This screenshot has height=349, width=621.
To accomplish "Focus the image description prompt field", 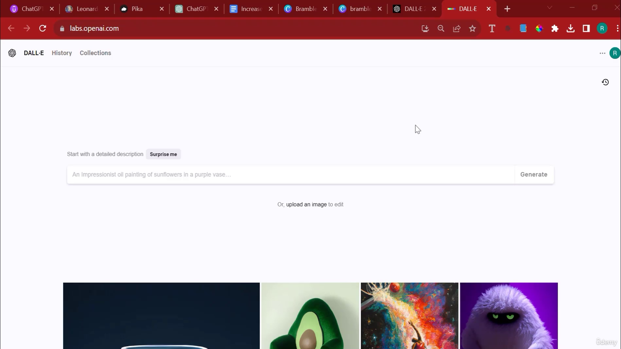I will pyautogui.click(x=290, y=175).
